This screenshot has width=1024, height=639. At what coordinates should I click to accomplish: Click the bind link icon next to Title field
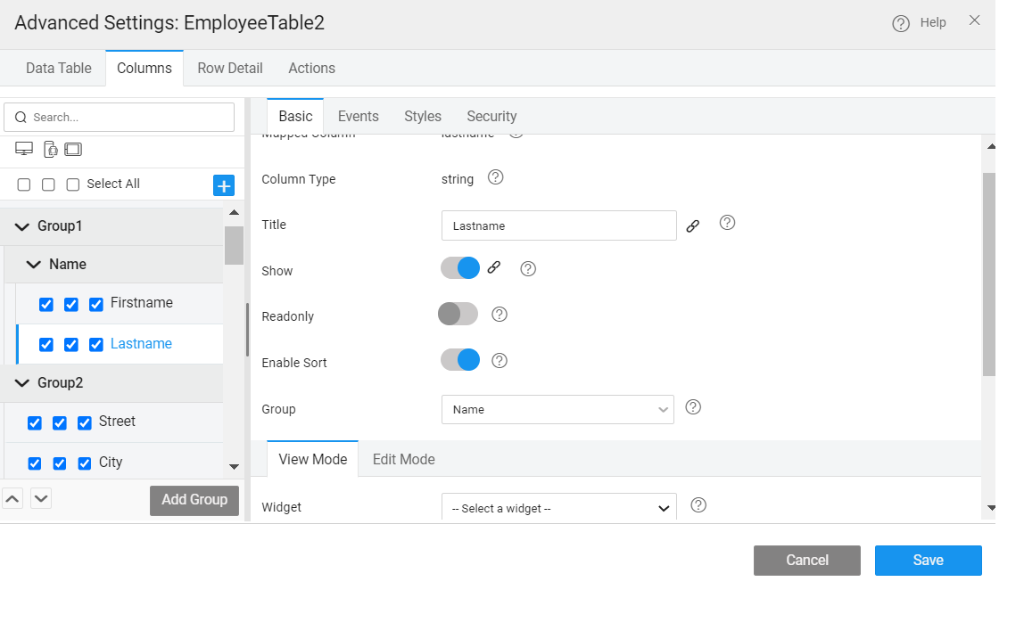(693, 226)
